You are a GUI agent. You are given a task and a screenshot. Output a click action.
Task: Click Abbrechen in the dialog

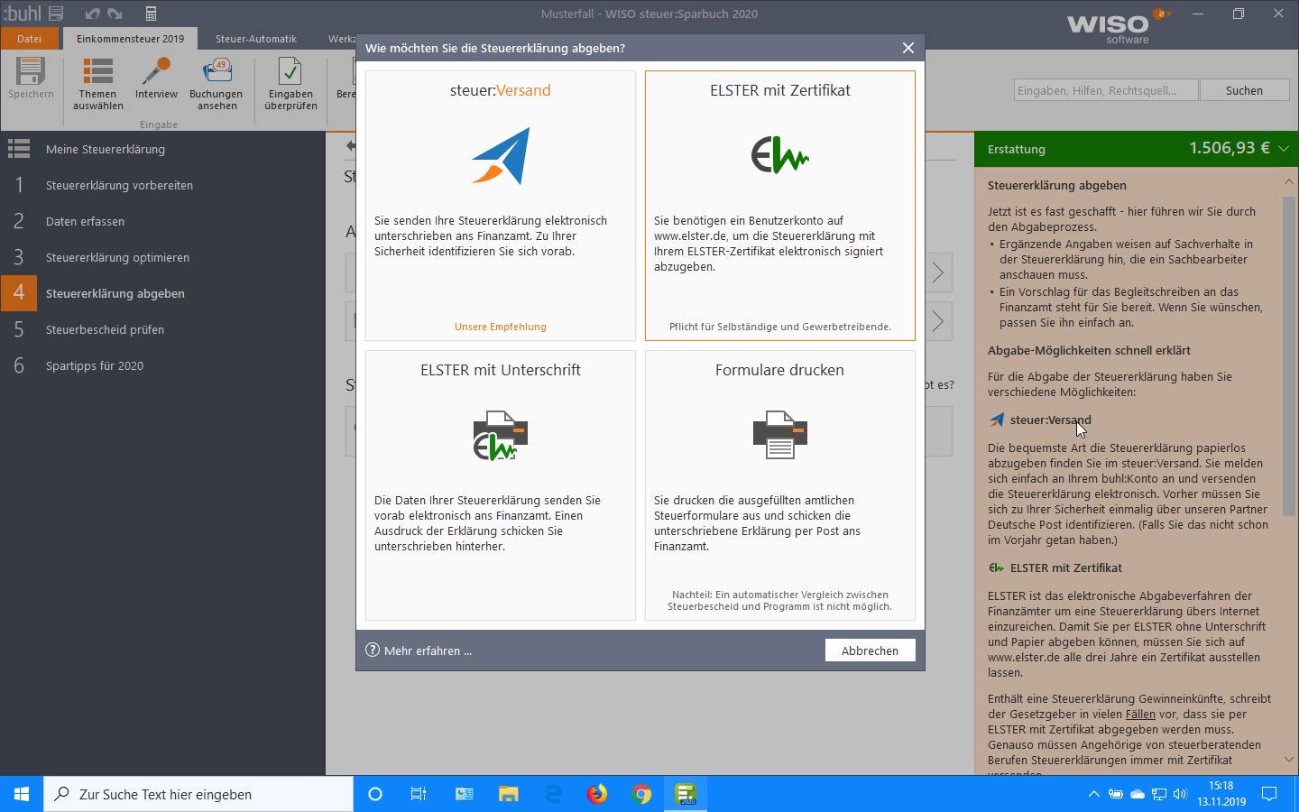pyautogui.click(x=870, y=651)
